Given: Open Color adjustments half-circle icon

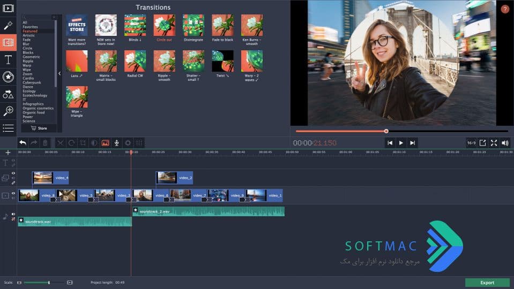Looking at the screenshot, I should click(94, 143).
